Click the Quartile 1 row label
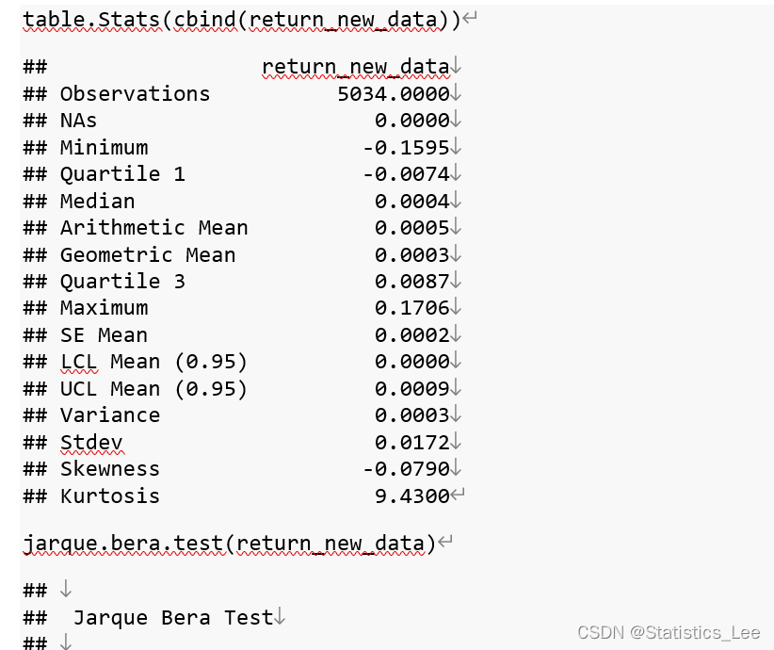The image size is (774, 650). click(x=122, y=174)
